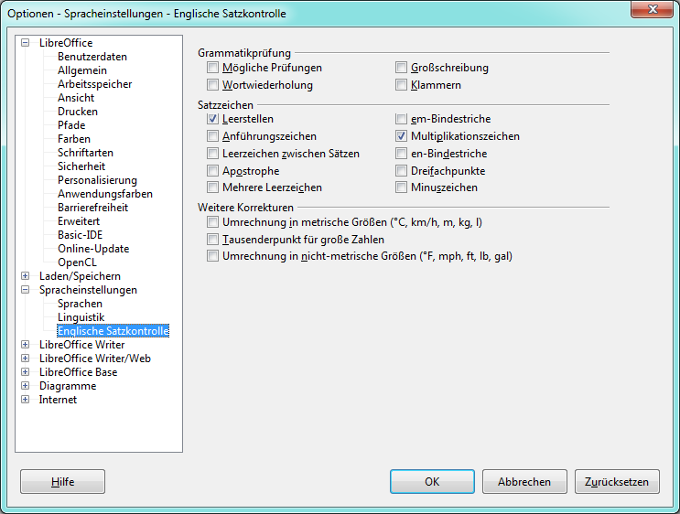
Task: Close the Optionen dialog window
Action: (x=653, y=9)
